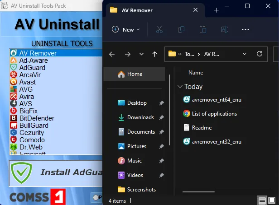Click the To... breadcrumb in address bar
Screen dimensions: 279x205
pos(189,54)
